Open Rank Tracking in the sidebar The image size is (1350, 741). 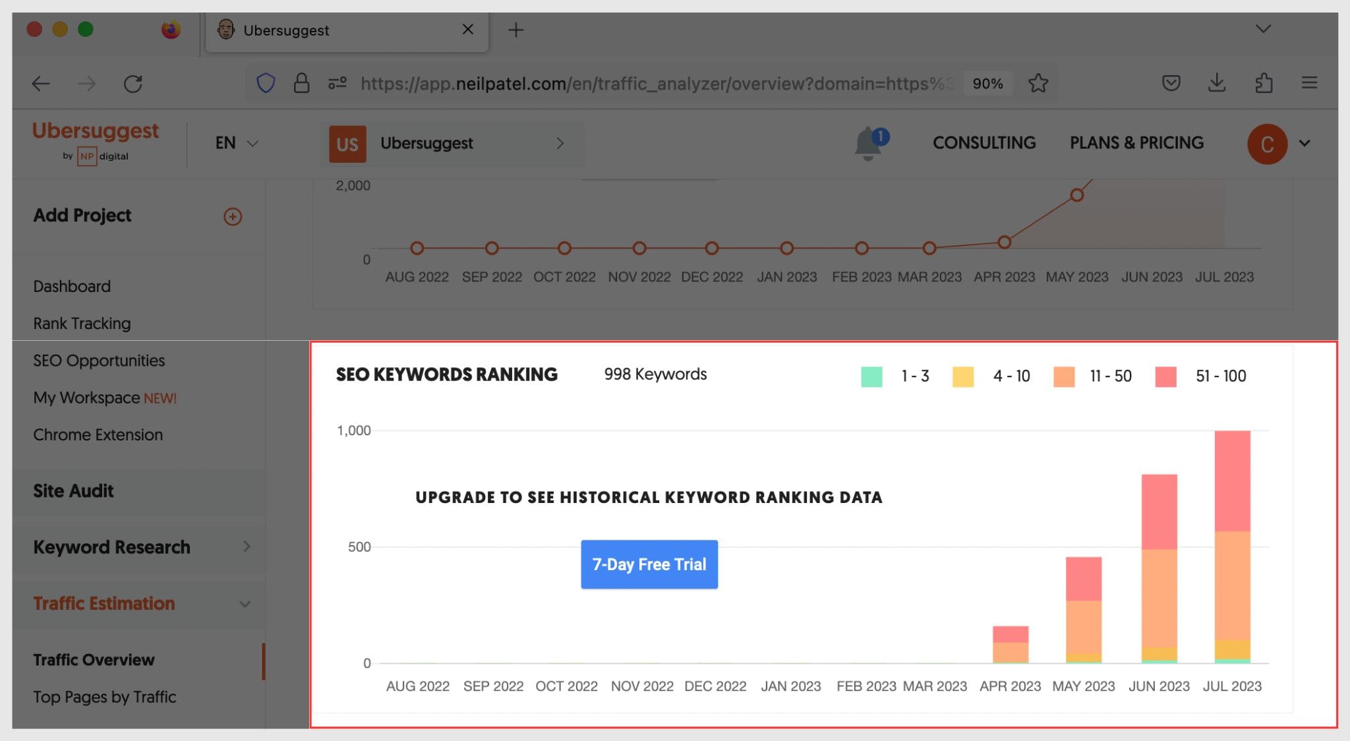82,323
